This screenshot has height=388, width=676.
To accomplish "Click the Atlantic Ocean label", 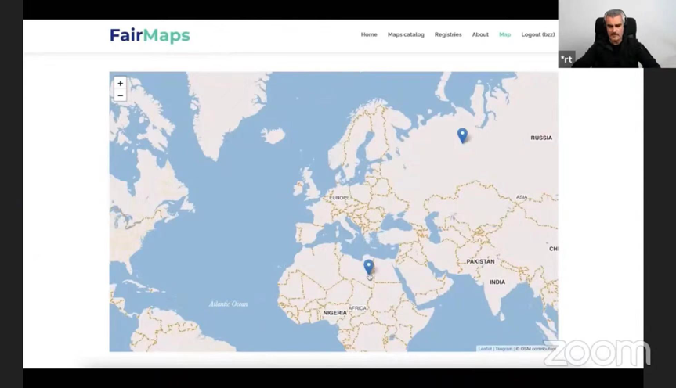I will 229,304.
